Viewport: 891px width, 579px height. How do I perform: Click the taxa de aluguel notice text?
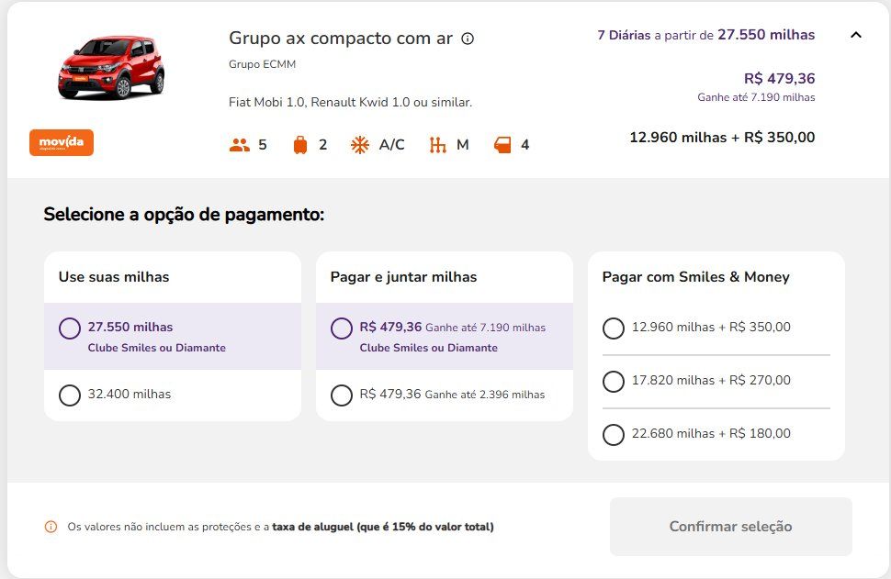pos(280,527)
